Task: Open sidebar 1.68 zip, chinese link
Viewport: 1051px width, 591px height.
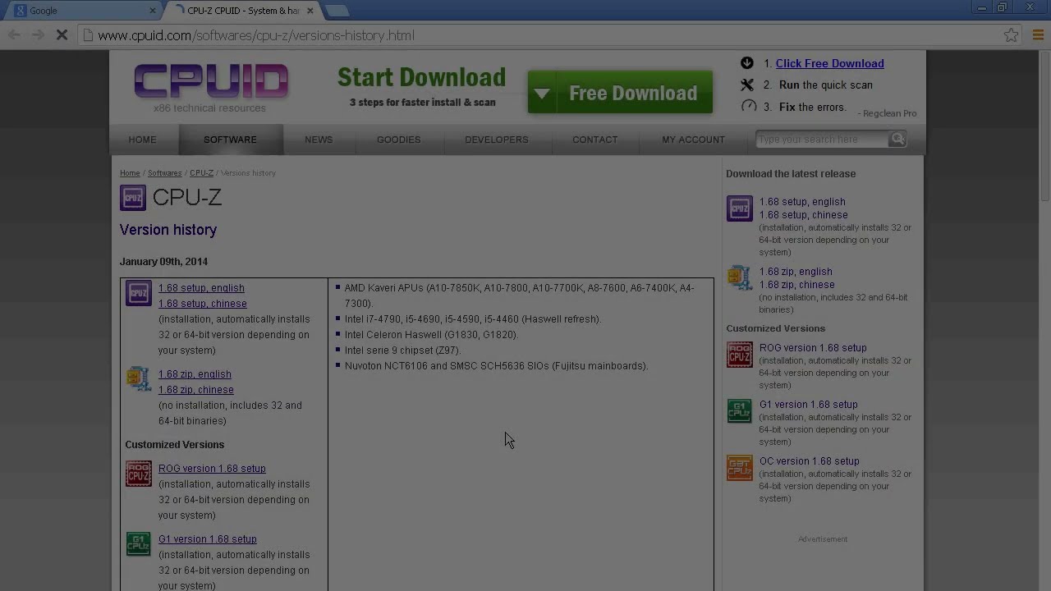Action: click(x=797, y=285)
